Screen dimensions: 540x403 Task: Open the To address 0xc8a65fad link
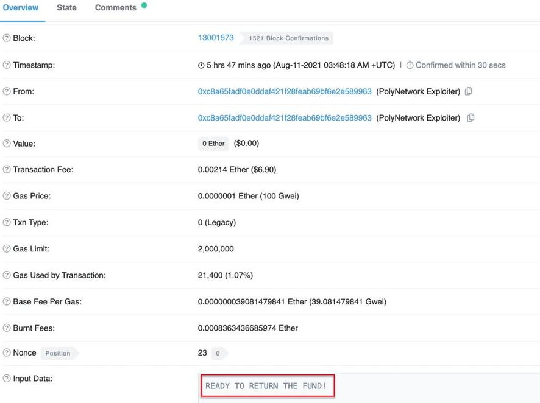pos(285,118)
